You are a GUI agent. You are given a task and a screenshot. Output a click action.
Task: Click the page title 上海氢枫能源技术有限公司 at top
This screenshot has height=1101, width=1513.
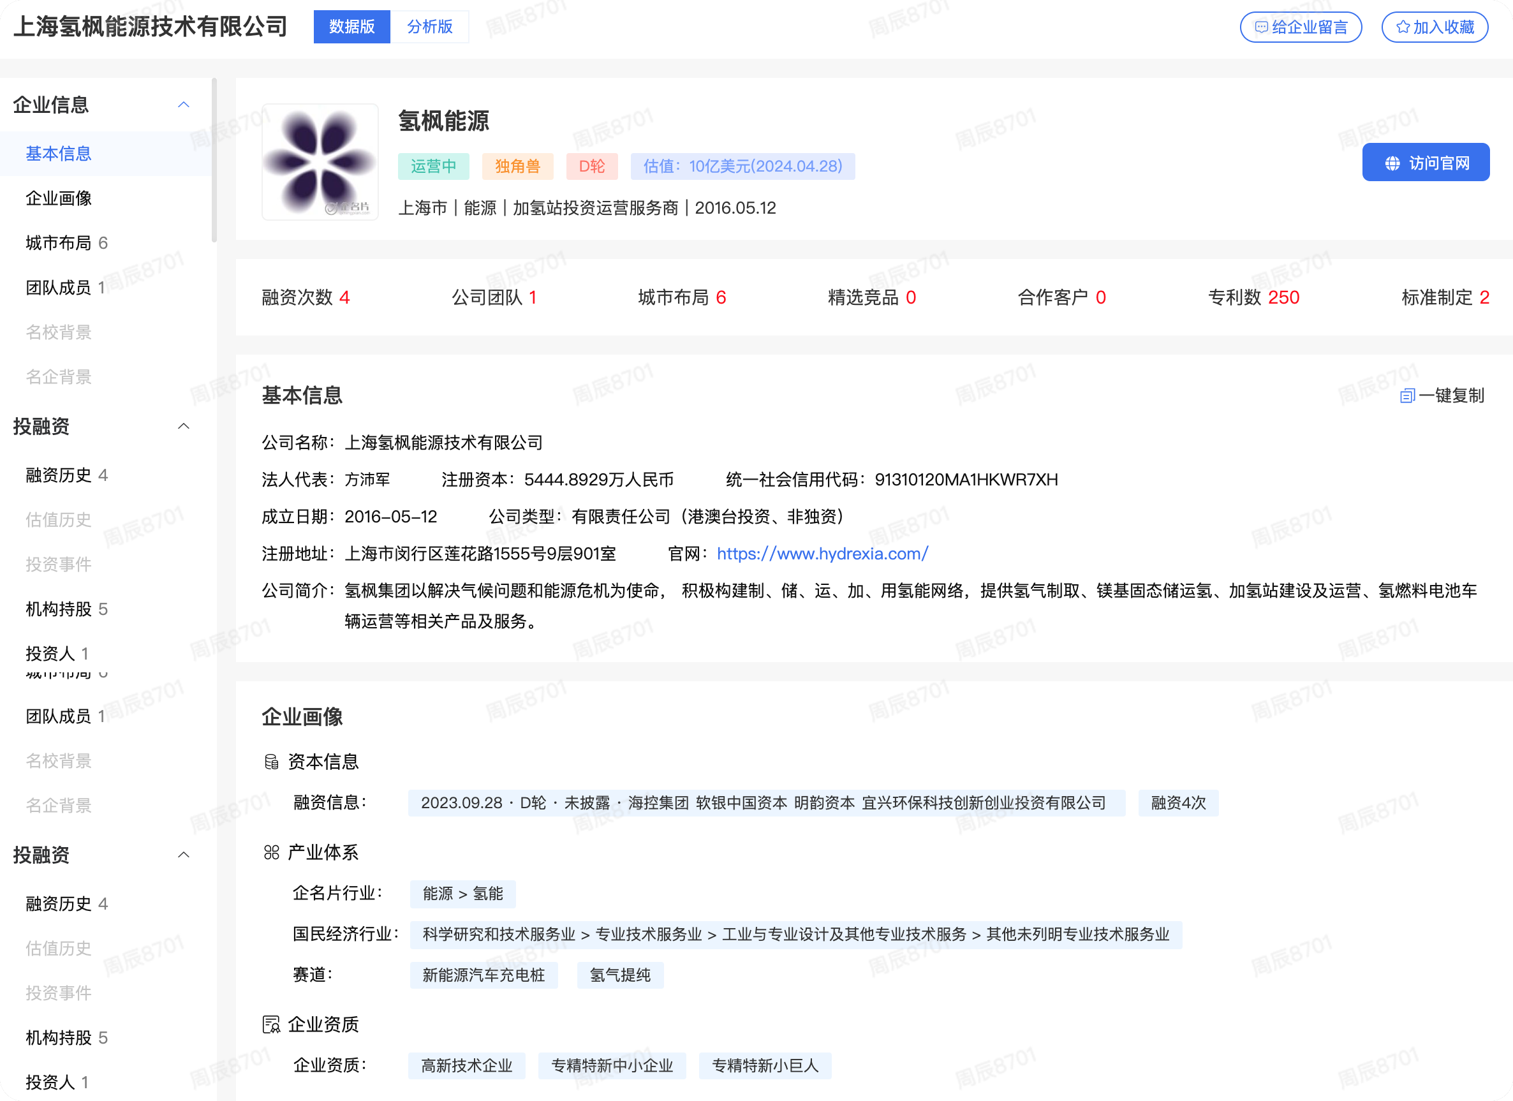coord(151,27)
